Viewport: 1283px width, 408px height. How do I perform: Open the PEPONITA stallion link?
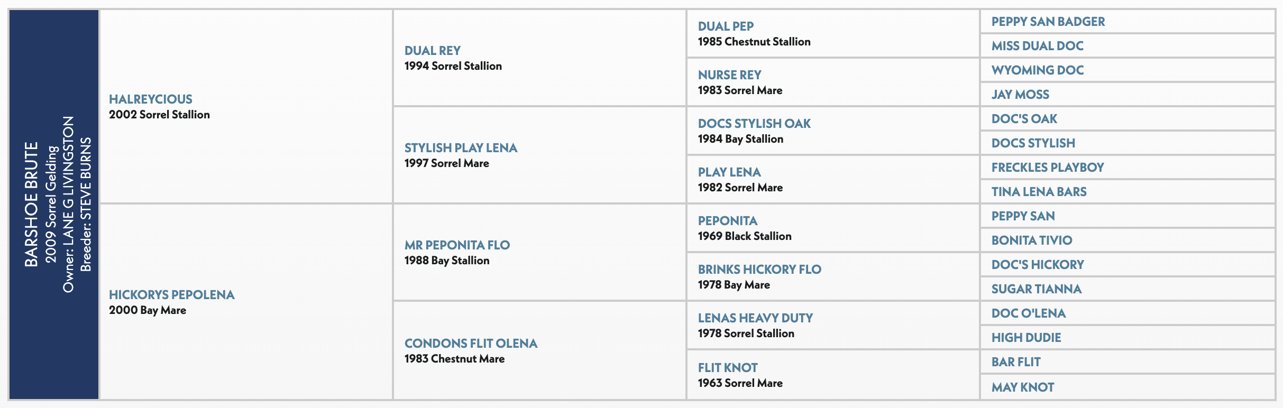[x=727, y=221]
